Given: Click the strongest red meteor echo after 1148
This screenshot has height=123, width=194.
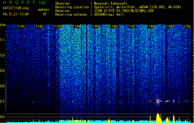Looking at the screenshot, I should point(158,101).
